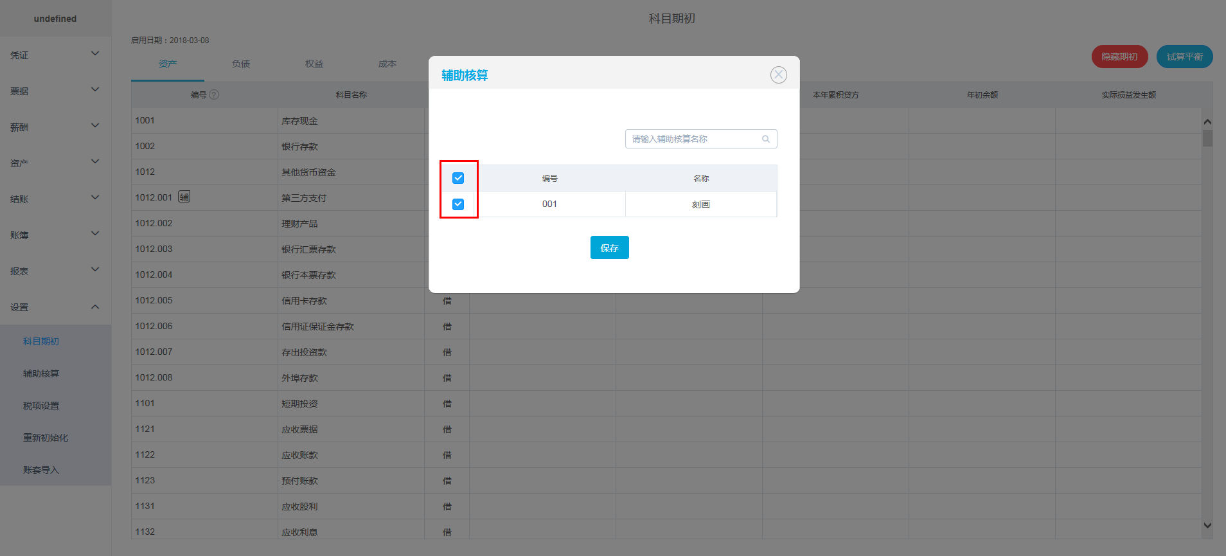Click the 隐藏期初 button

(x=1119, y=57)
